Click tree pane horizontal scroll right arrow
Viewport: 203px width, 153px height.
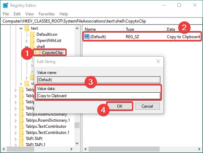71,149
